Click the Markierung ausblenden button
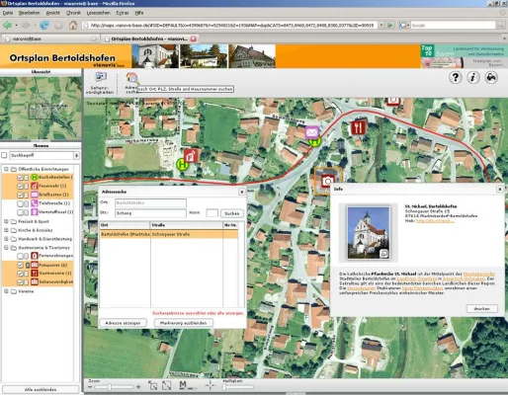Viewport: 508px width, 395px height. pyautogui.click(x=184, y=323)
